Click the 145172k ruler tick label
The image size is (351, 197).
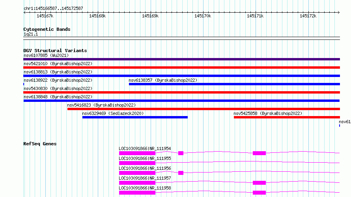point(308,16)
